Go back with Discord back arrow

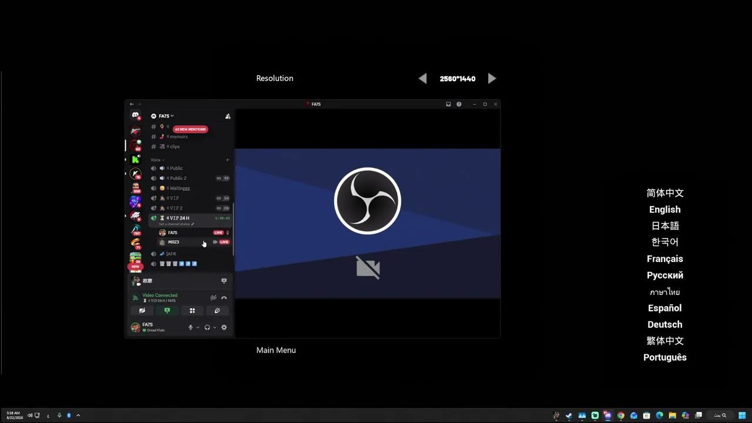[x=132, y=105]
